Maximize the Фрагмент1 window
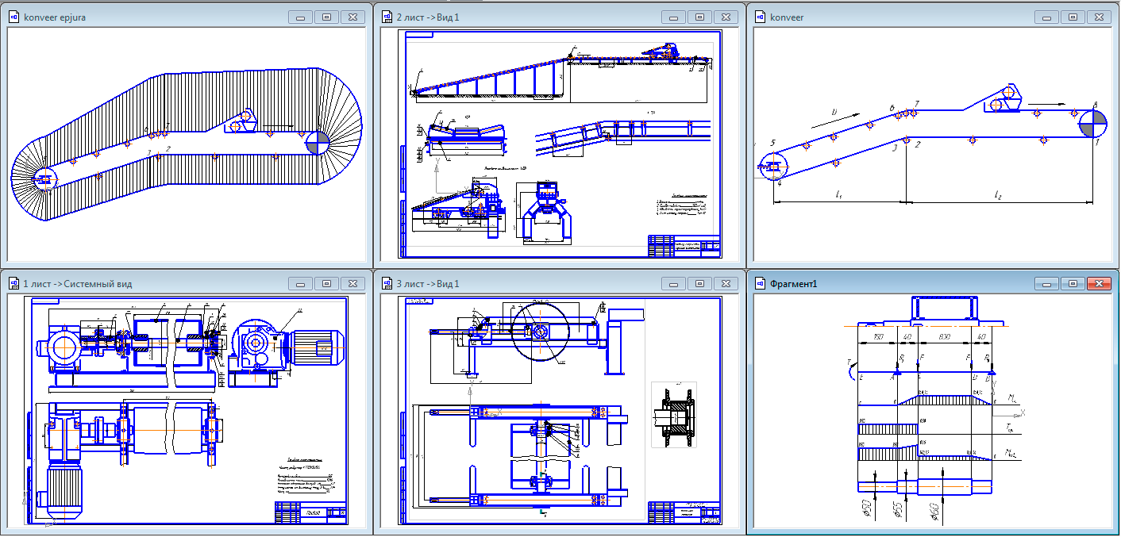This screenshot has height=537, width=1121. point(1072,283)
